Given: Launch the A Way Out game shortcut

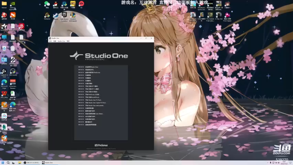Looking at the screenshot, I should [x=219, y=16].
